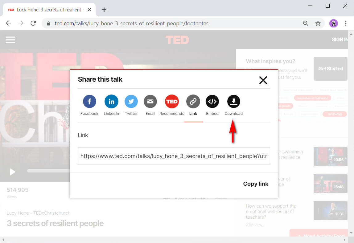
Task: Select the Lucy Hone TED browser tab
Action: click(49, 10)
